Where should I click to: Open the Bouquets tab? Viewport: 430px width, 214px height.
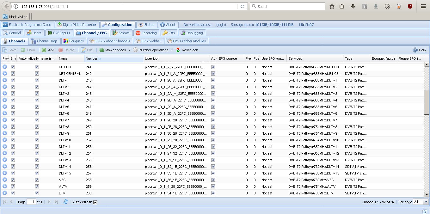click(73, 41)
